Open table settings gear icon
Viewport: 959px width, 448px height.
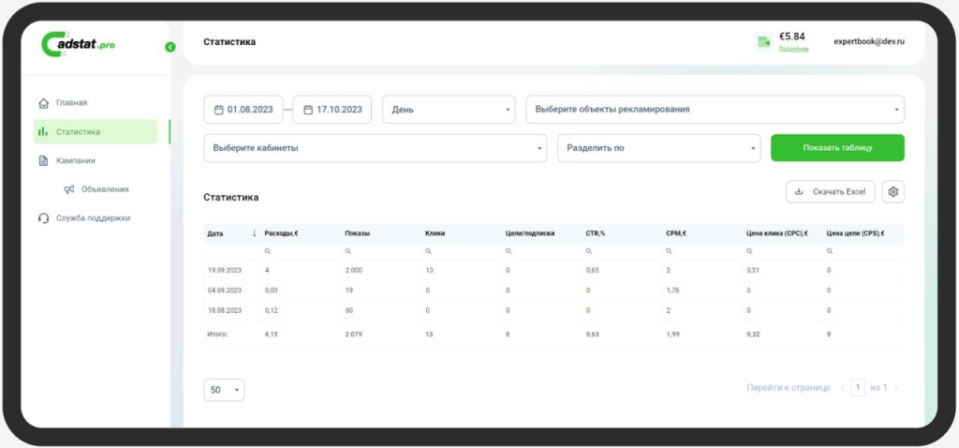(893, 192)
